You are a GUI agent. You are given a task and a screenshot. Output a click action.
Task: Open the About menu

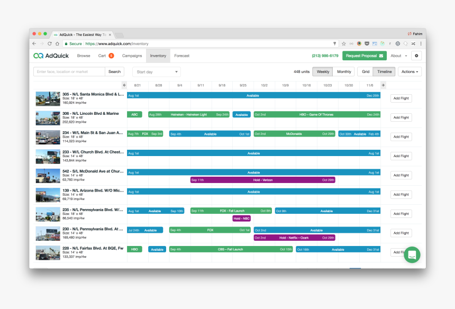pos(398,56)
